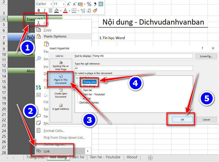Open the ScreenTip... button
Screen dimensions: 219x162
[206, 56]
